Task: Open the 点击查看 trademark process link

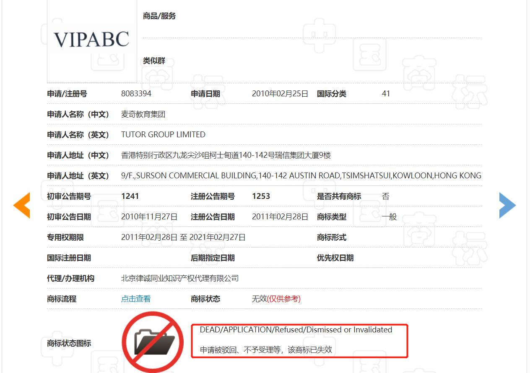Action: 136,299
